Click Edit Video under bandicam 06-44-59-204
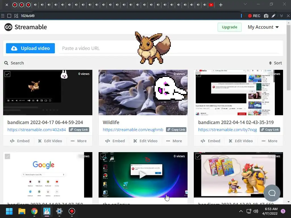 point(50,141)
